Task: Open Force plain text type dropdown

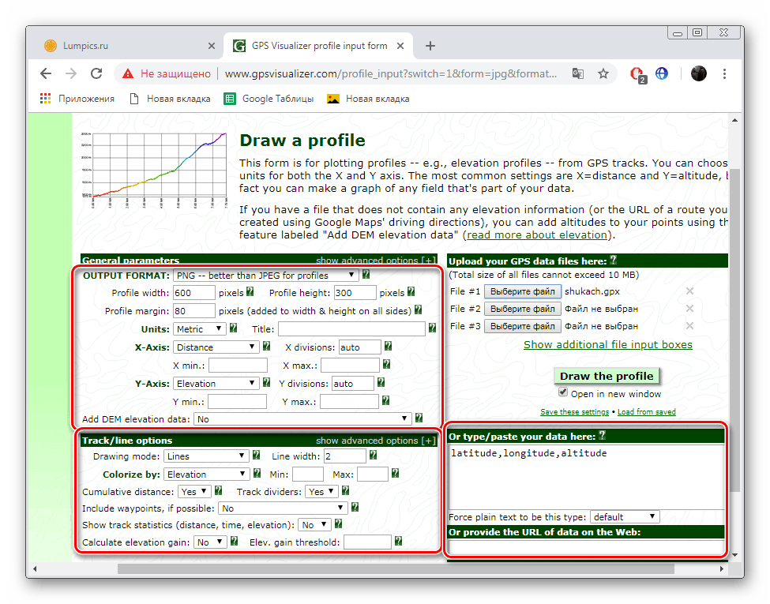Action: click(625, 516)
